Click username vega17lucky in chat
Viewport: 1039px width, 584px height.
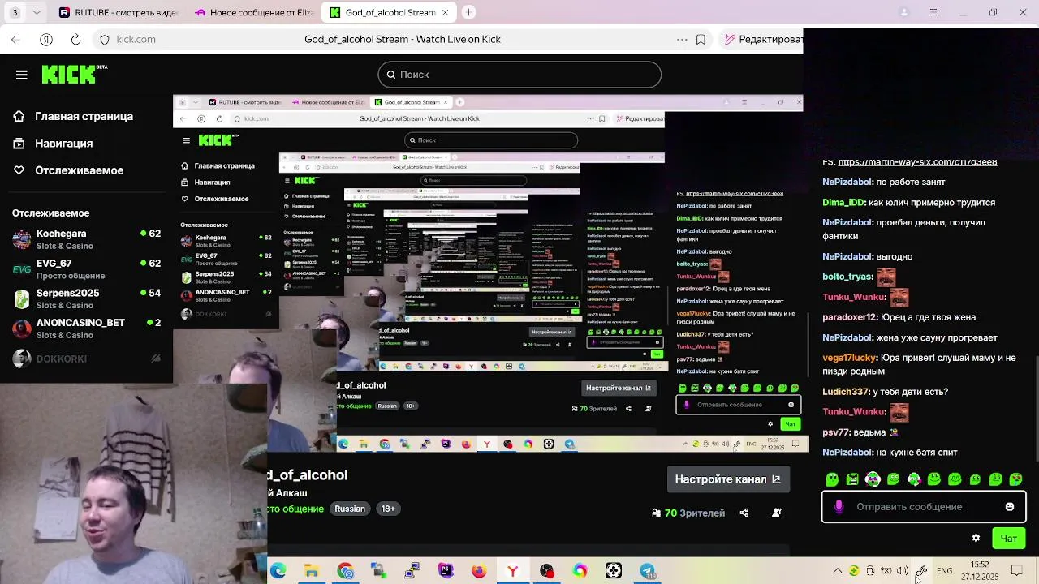[850, 358]
